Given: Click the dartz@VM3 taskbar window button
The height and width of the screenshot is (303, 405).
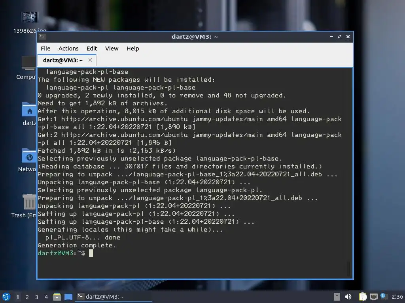Looking at the screenshot, I should (x=114, y=297).
